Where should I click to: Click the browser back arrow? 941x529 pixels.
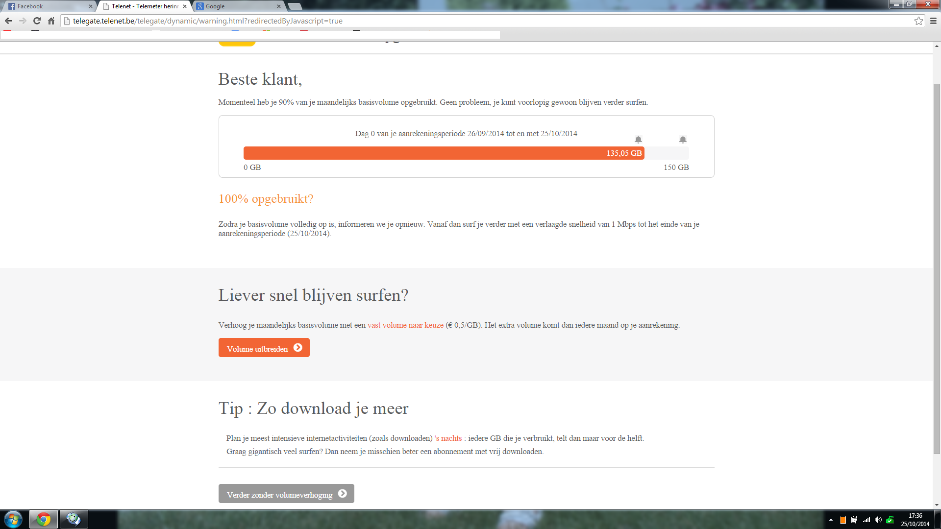pyautogui.click(x=8, y=21)
